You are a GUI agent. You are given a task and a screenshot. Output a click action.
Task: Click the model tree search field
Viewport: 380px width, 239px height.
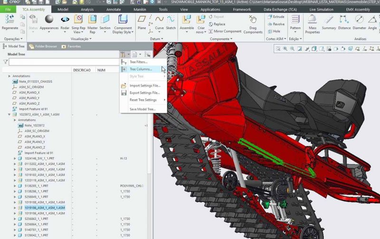[64, 62]
